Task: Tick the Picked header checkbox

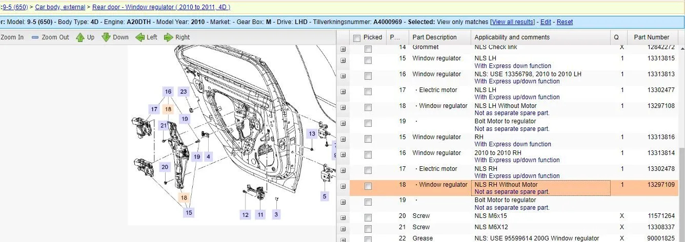Action: pyautogui.click(x=357, y=37)
